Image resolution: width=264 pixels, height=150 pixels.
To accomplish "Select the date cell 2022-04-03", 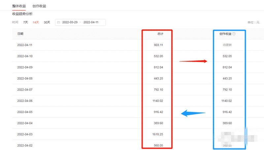I will pos(25,135).
